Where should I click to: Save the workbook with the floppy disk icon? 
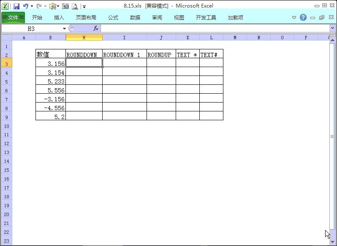click(x=16, y=6)
